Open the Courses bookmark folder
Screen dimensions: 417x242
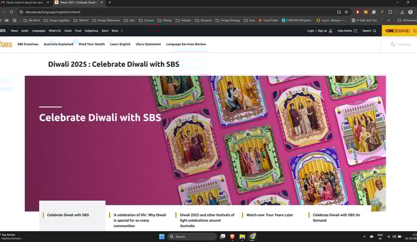tap(147, 20)
